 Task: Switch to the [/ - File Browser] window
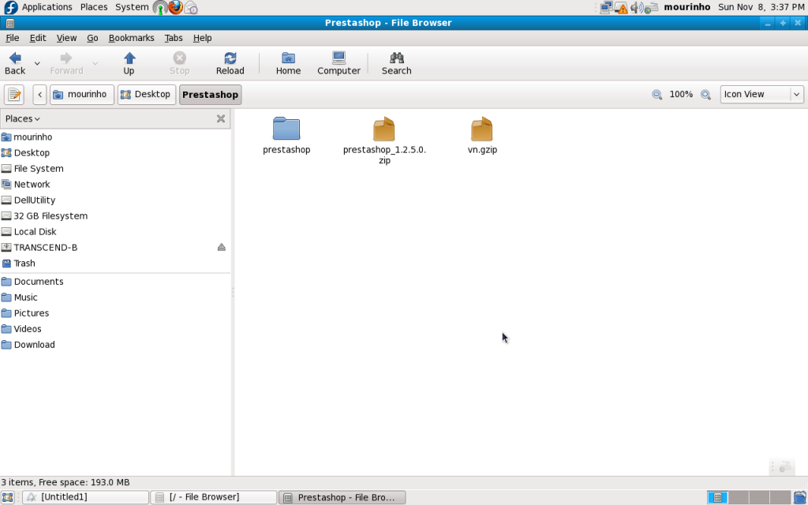click(x=213, y=497)
